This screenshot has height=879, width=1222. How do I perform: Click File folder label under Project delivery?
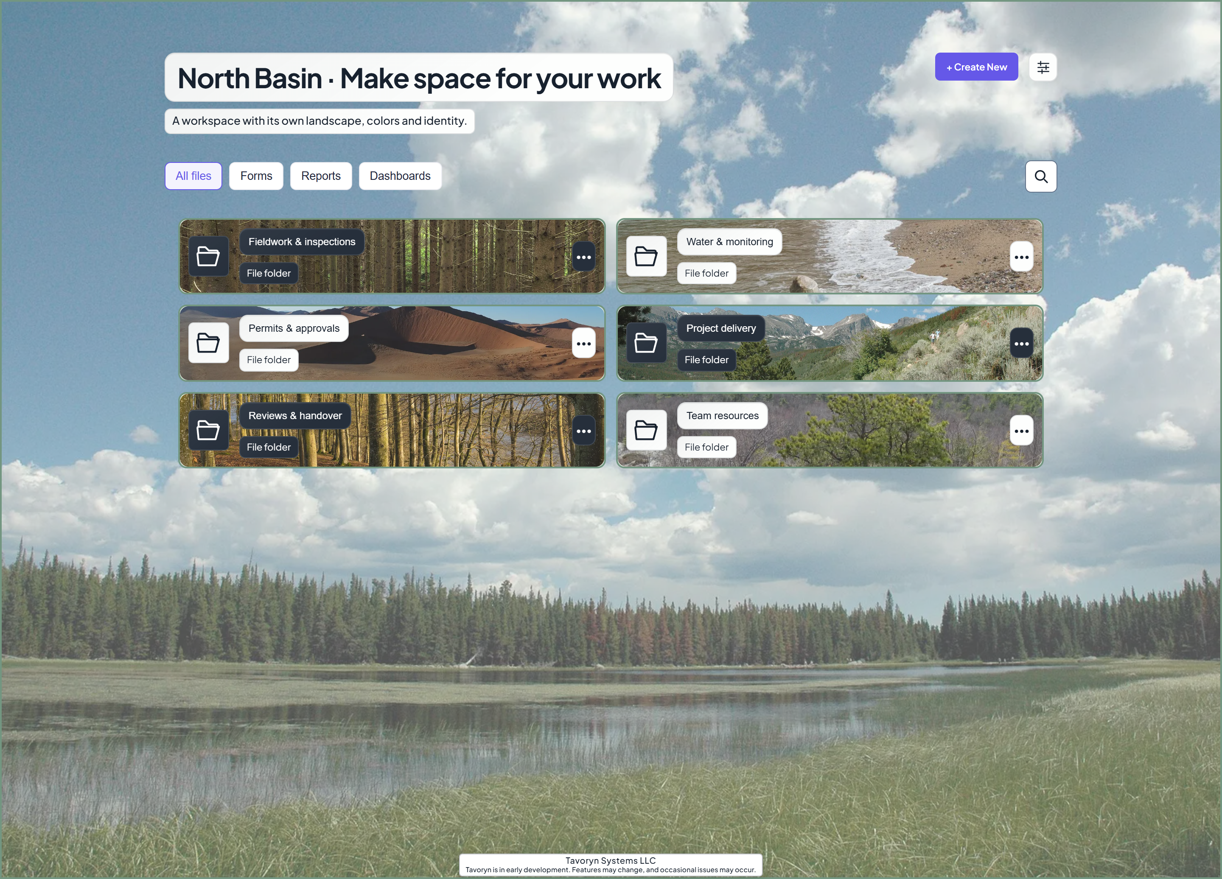706,360
